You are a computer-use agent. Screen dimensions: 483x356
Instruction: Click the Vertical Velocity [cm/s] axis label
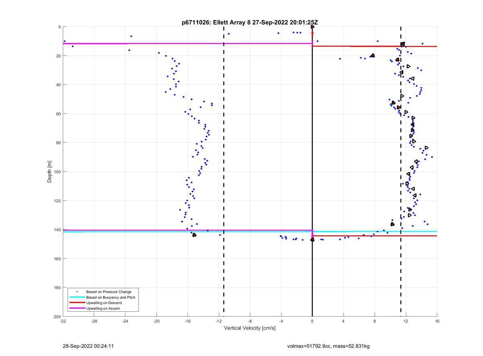250,328
